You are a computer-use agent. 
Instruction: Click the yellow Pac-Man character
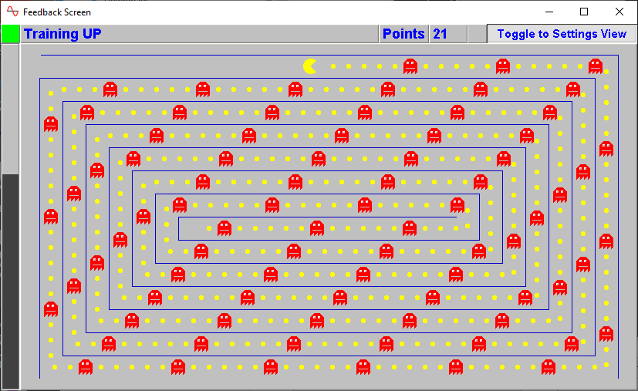[310, 66]
